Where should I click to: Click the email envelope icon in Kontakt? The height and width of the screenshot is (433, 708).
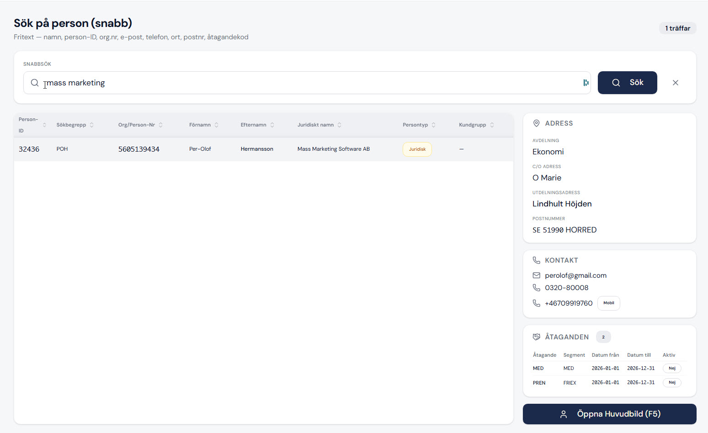click(x=537, y=275)
